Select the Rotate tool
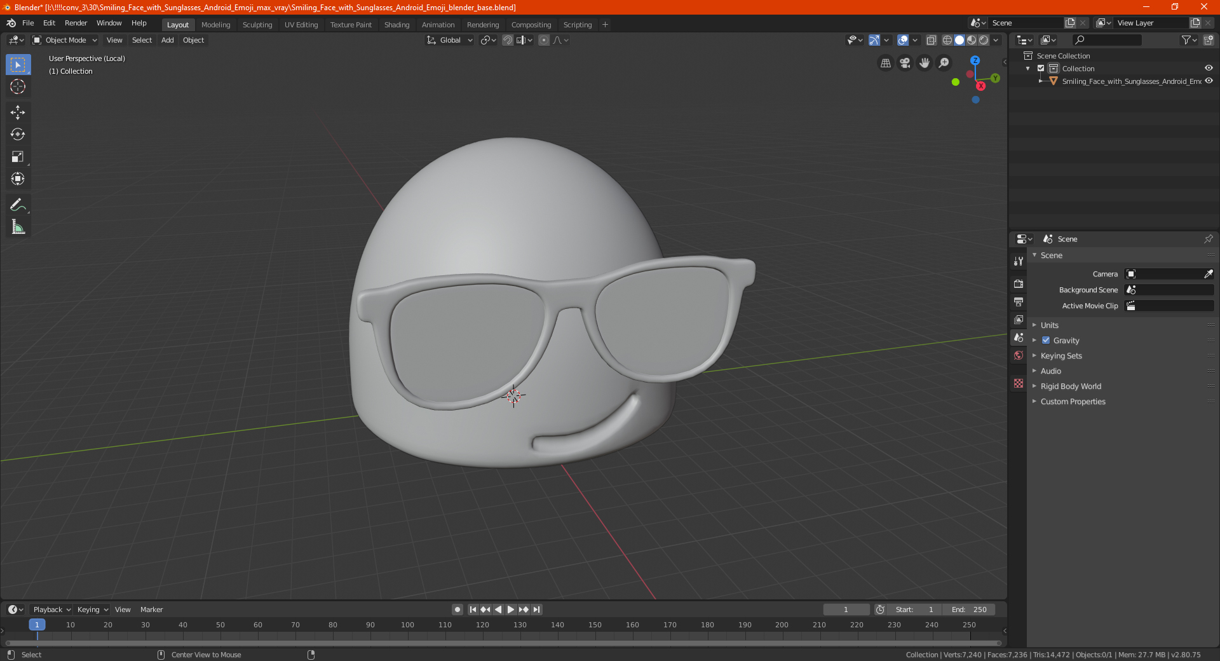Screen dimensions: 1220x661 tap(18, 134)
